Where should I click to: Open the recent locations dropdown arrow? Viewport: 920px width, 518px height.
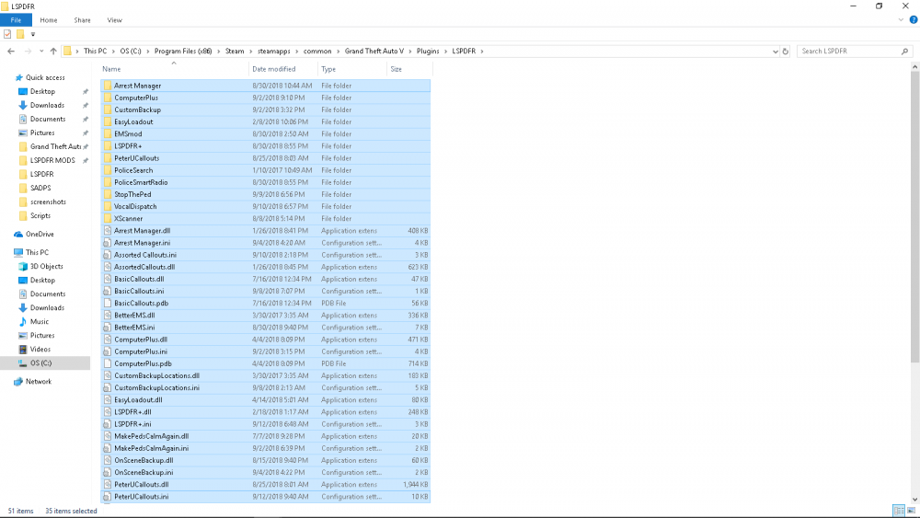coord(41,51)
